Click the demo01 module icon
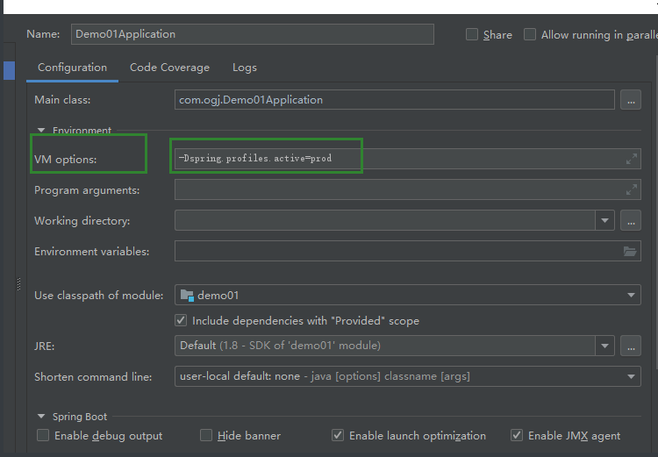The width and height of the screenshot is (658, 457). click(187, 296)
